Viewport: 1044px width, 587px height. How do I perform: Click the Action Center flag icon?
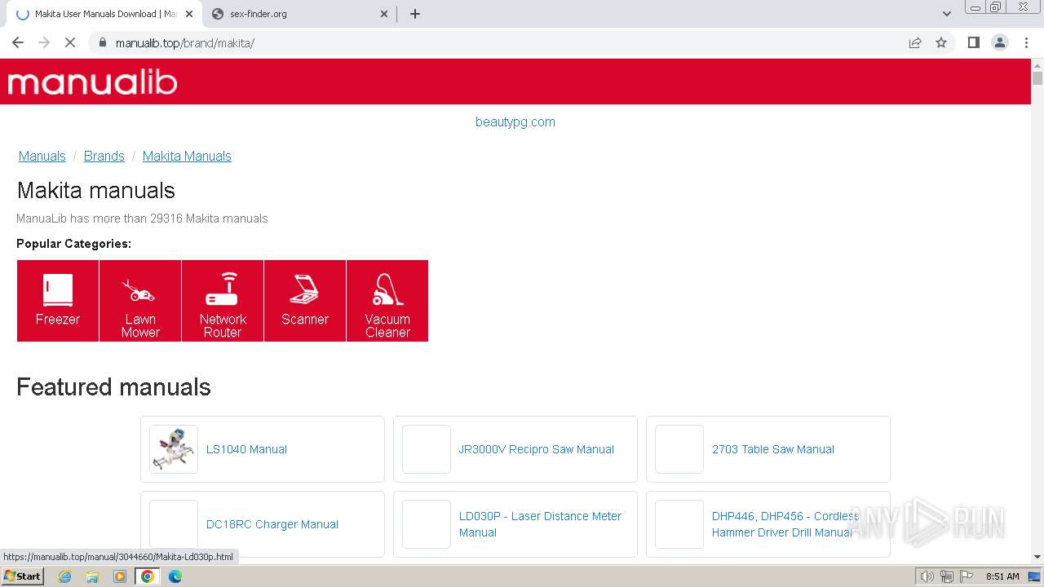point(965,576)
